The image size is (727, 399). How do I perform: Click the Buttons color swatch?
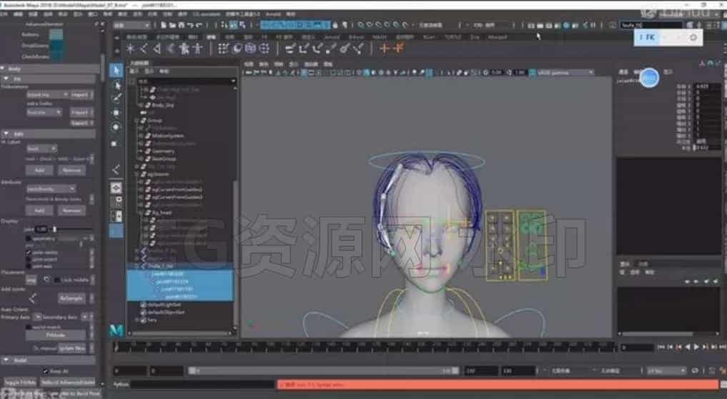point(56,34)
